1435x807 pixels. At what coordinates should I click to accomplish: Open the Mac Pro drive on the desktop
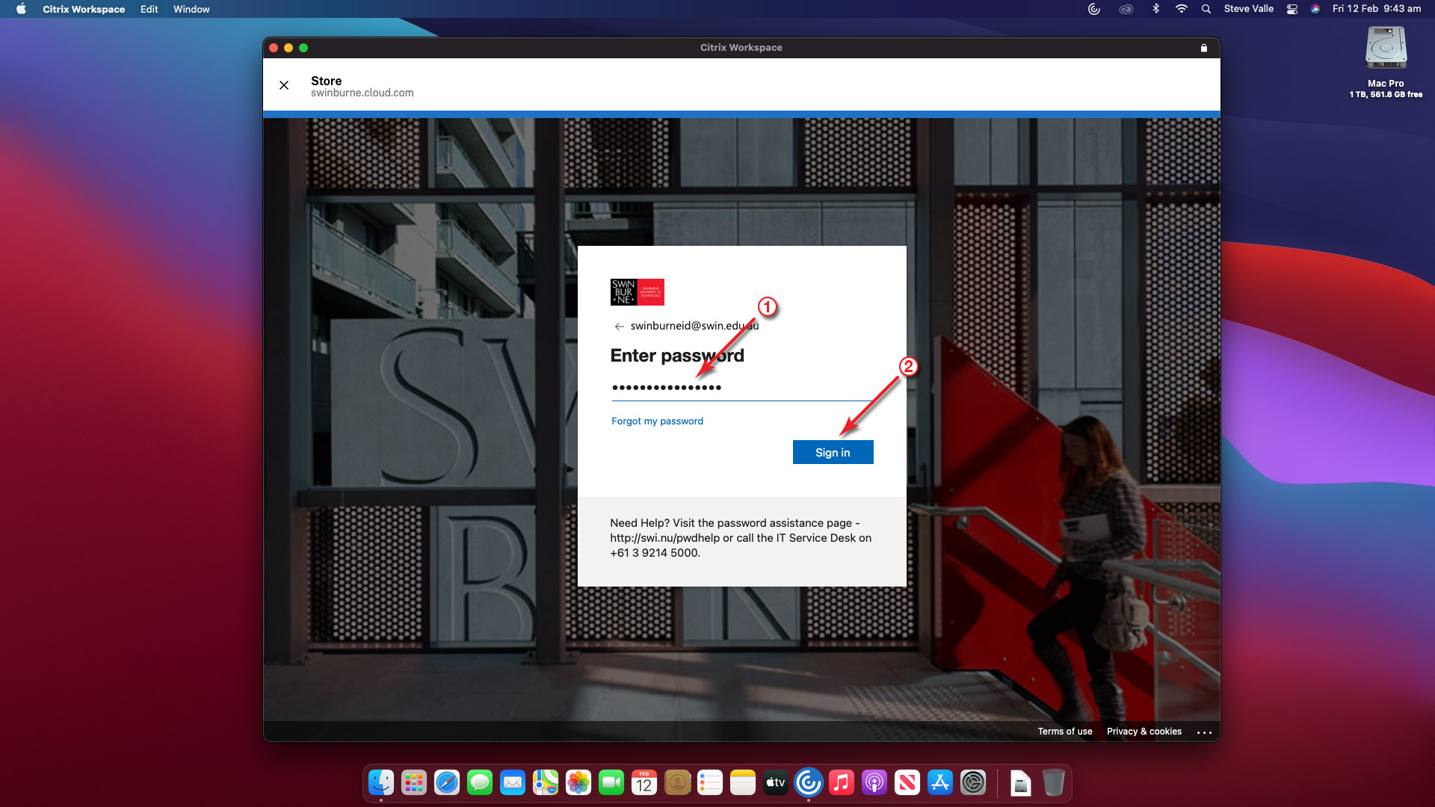1386,49
